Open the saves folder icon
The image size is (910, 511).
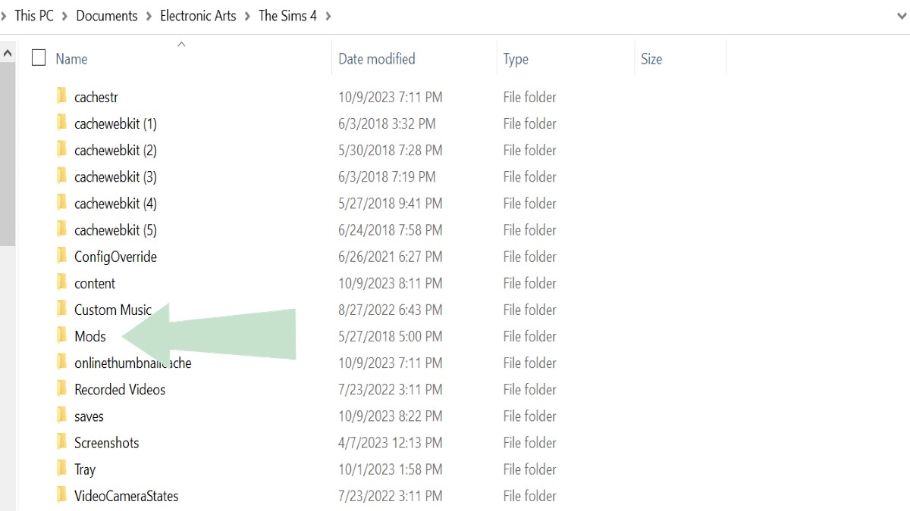(62, 416)
